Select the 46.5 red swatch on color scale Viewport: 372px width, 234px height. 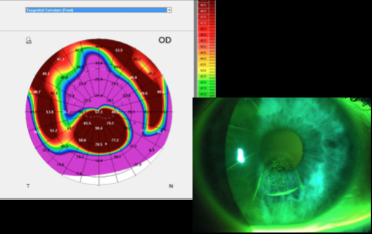(x=203, y=29)
